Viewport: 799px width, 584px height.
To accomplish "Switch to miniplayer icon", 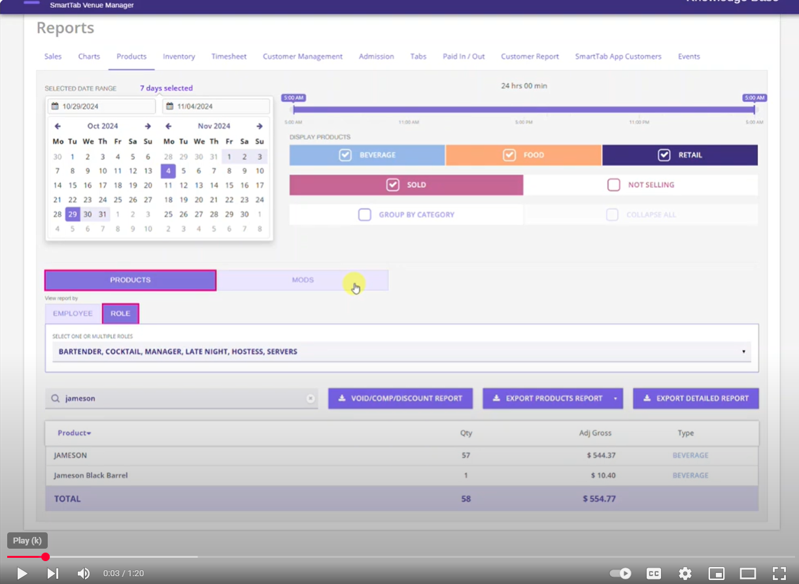I will 717,574.
